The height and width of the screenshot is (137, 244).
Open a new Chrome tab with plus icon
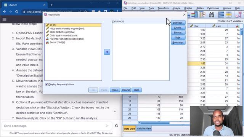(x=52, y=5)
